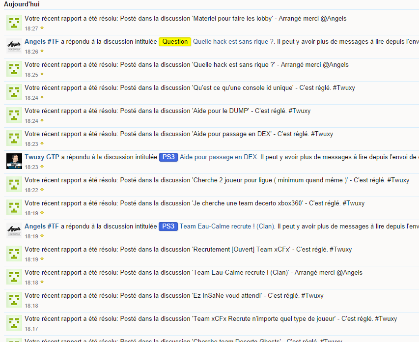The height and width of the screenshot is (342, 419).
Task: Click avatar beside 'Materiel pour faire les lobby' report
Action: [14, 23]
